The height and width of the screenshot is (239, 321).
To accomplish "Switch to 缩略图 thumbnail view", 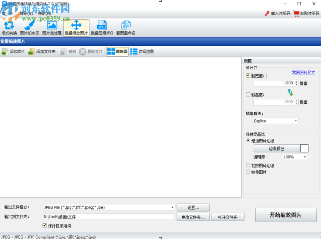I will click(117, 52).
